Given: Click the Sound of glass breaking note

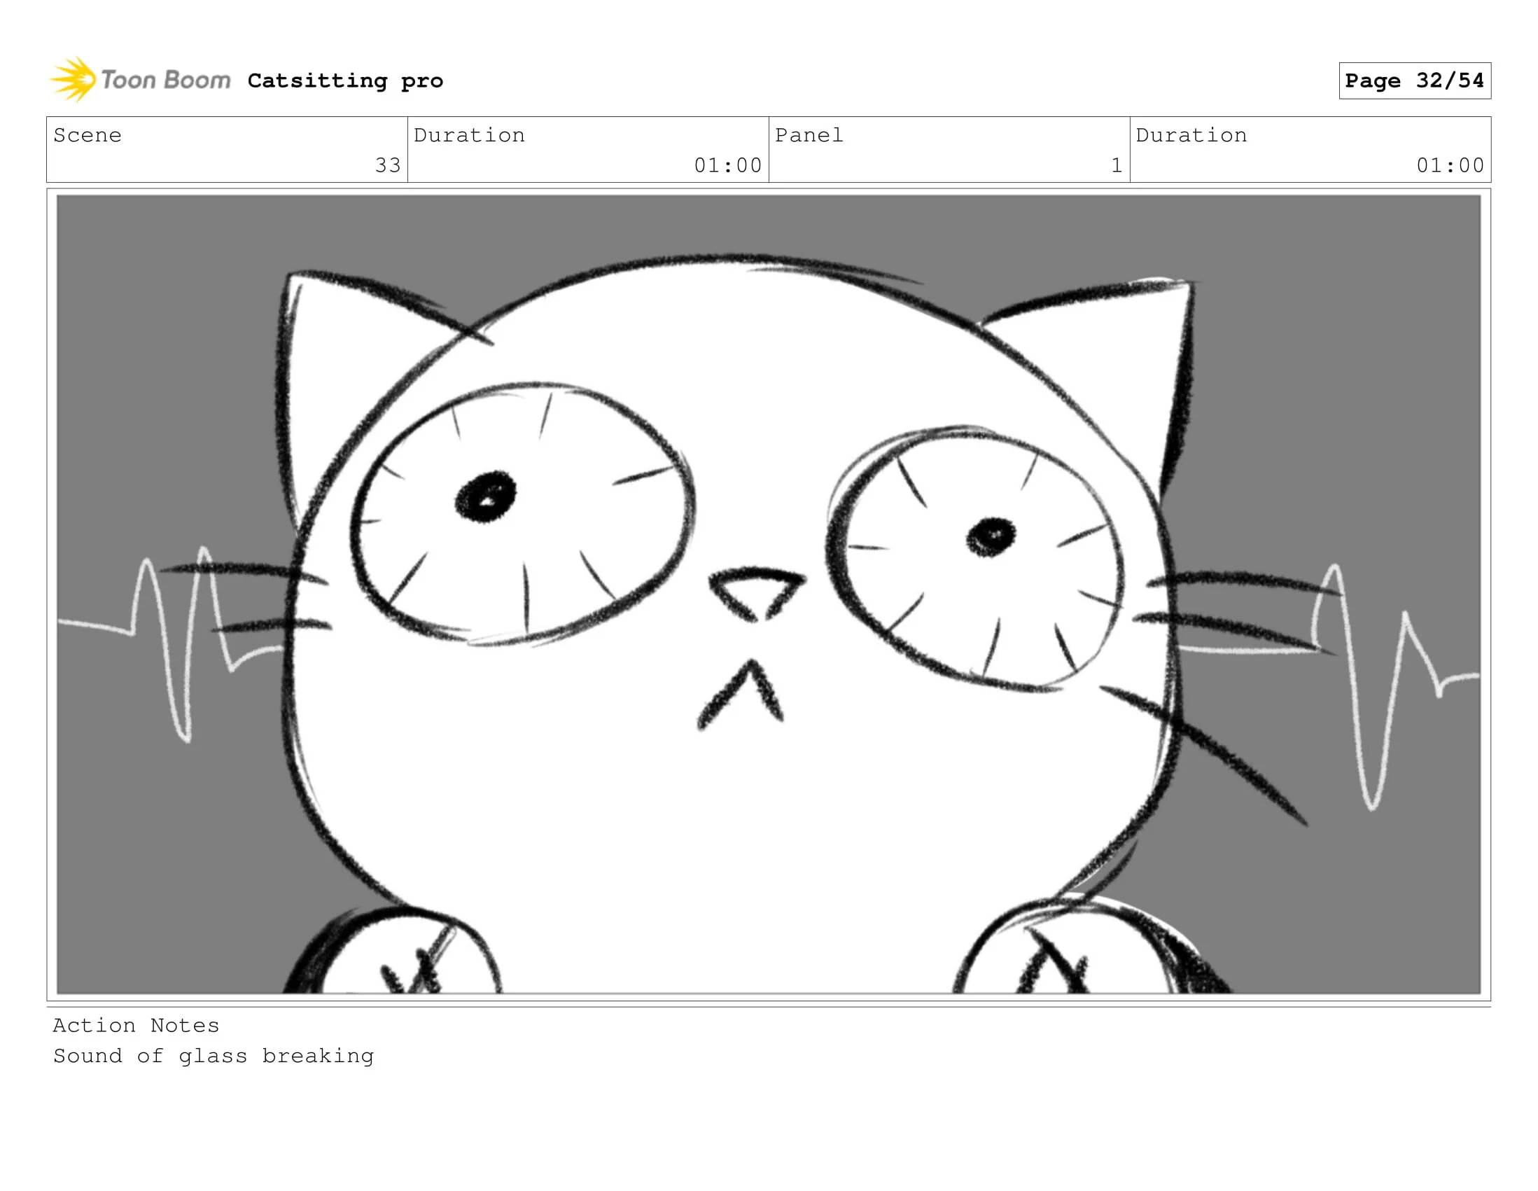Looking at the screenshot, I should point(214,1057).
